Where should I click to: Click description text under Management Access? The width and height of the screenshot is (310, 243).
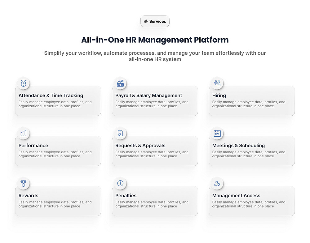pyautogui.click(x=249, y=204)
